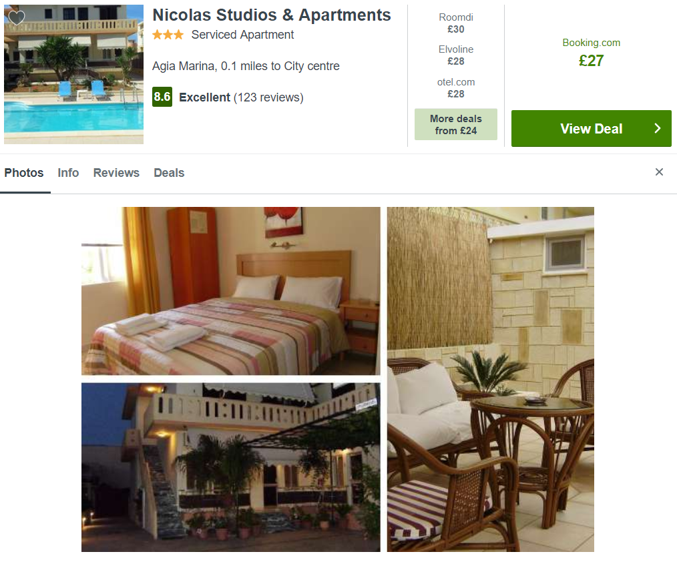Viewport: 677px width, 568px height.
Task: Open the bedroom photo
Action: (231, 291)
